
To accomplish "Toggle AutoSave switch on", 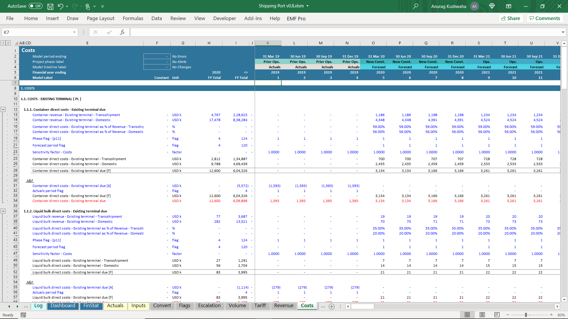I will [35, 6].
